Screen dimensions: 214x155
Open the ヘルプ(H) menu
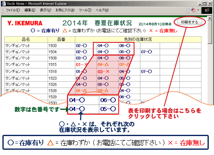click(102, 10)
